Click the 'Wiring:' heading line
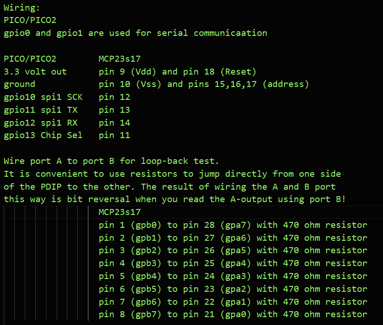The image size is (383, 325). tap(22, 7)
